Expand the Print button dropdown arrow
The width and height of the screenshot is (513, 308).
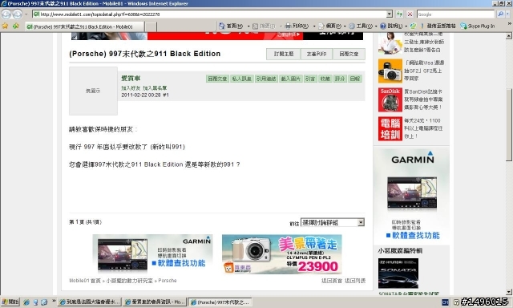pyautogui.click(x=314, y=26)
